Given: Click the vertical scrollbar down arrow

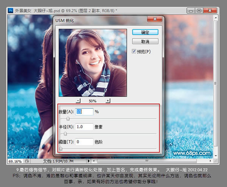Looking at the screenshot, I should pos(216,156).
